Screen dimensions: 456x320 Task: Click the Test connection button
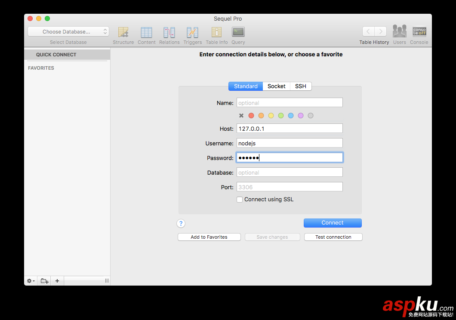(333, 237)
